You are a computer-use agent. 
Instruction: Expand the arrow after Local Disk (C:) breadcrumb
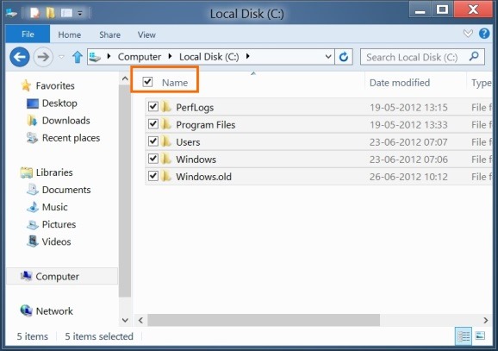tap(248, 57)
